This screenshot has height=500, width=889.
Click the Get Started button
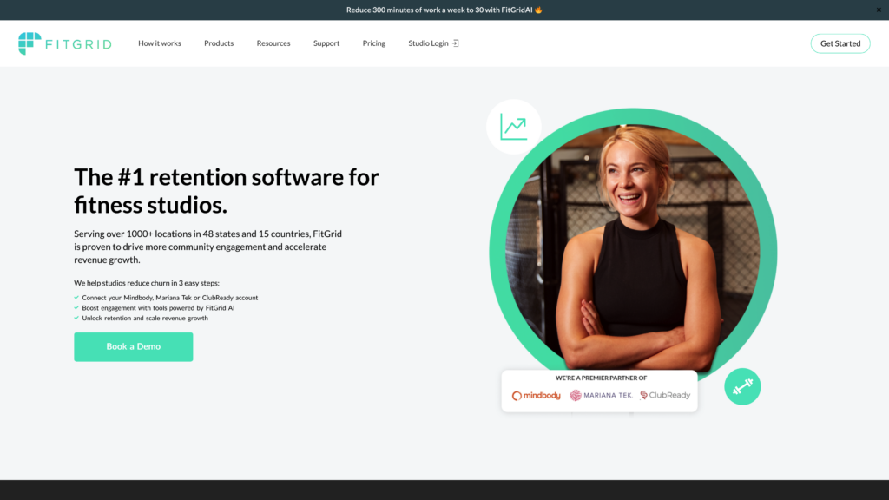pos(840,43)
